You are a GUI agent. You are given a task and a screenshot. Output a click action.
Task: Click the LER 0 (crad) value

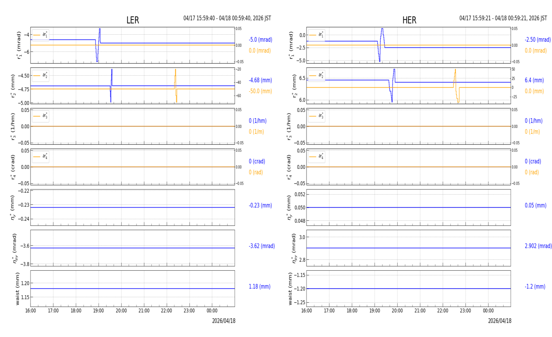click(257, 161)
